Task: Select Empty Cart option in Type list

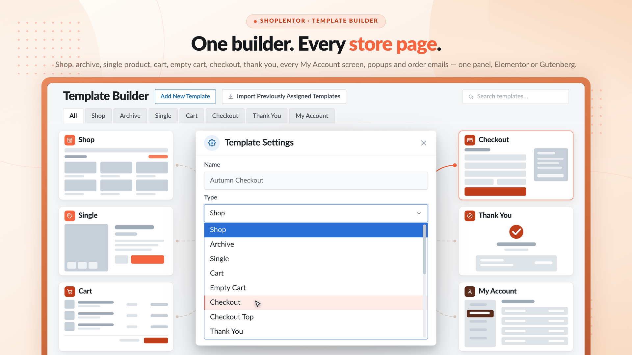Action: pos(313,288)
